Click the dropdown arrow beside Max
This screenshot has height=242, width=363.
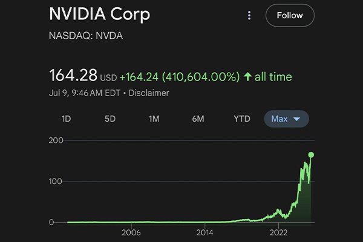click(x=296, y=119)
